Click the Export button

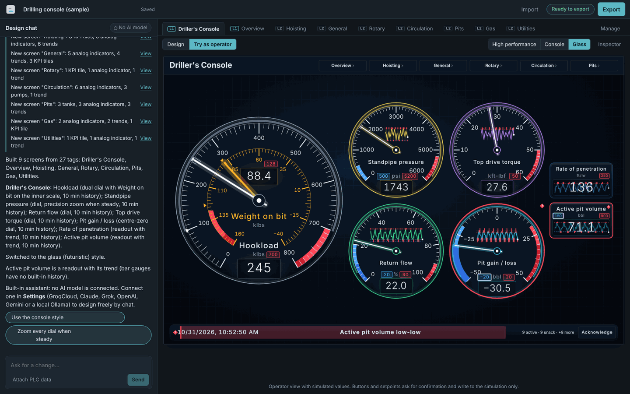[x=611, y=9]
